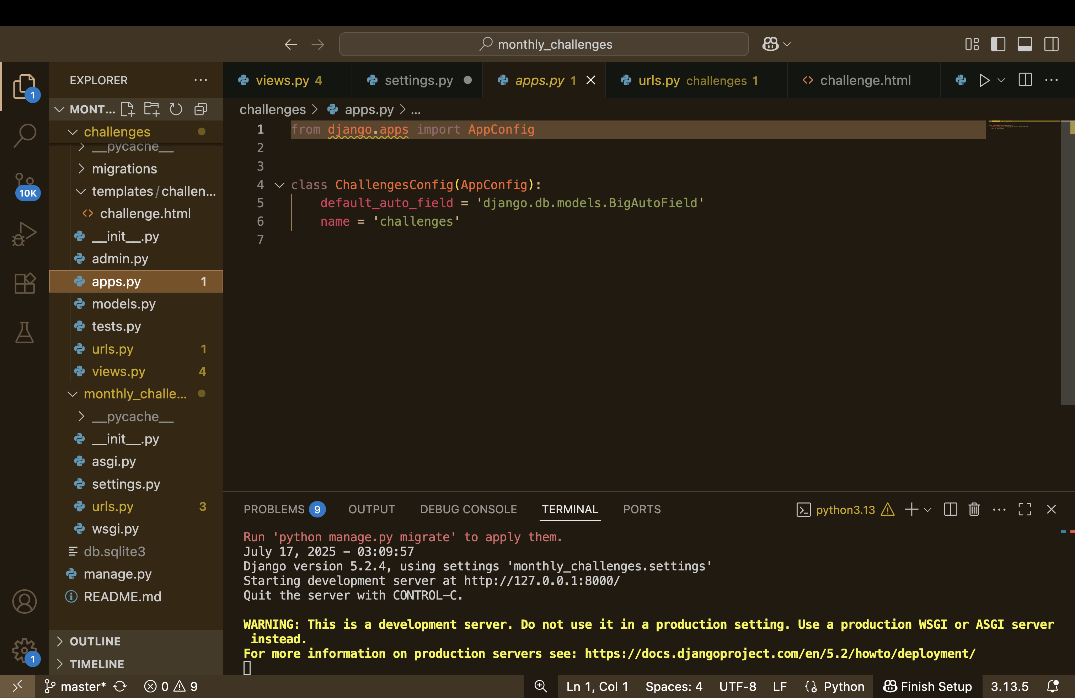Open the Copilot dropdown chevron
The image size is (1075, 698).
pyautogui.click(x=787, y=44)
